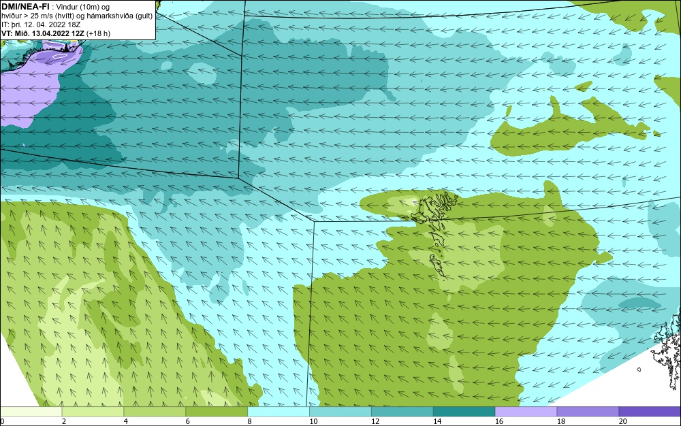Click the legend value '4'

pyautogui.click(x=125, y=421)
